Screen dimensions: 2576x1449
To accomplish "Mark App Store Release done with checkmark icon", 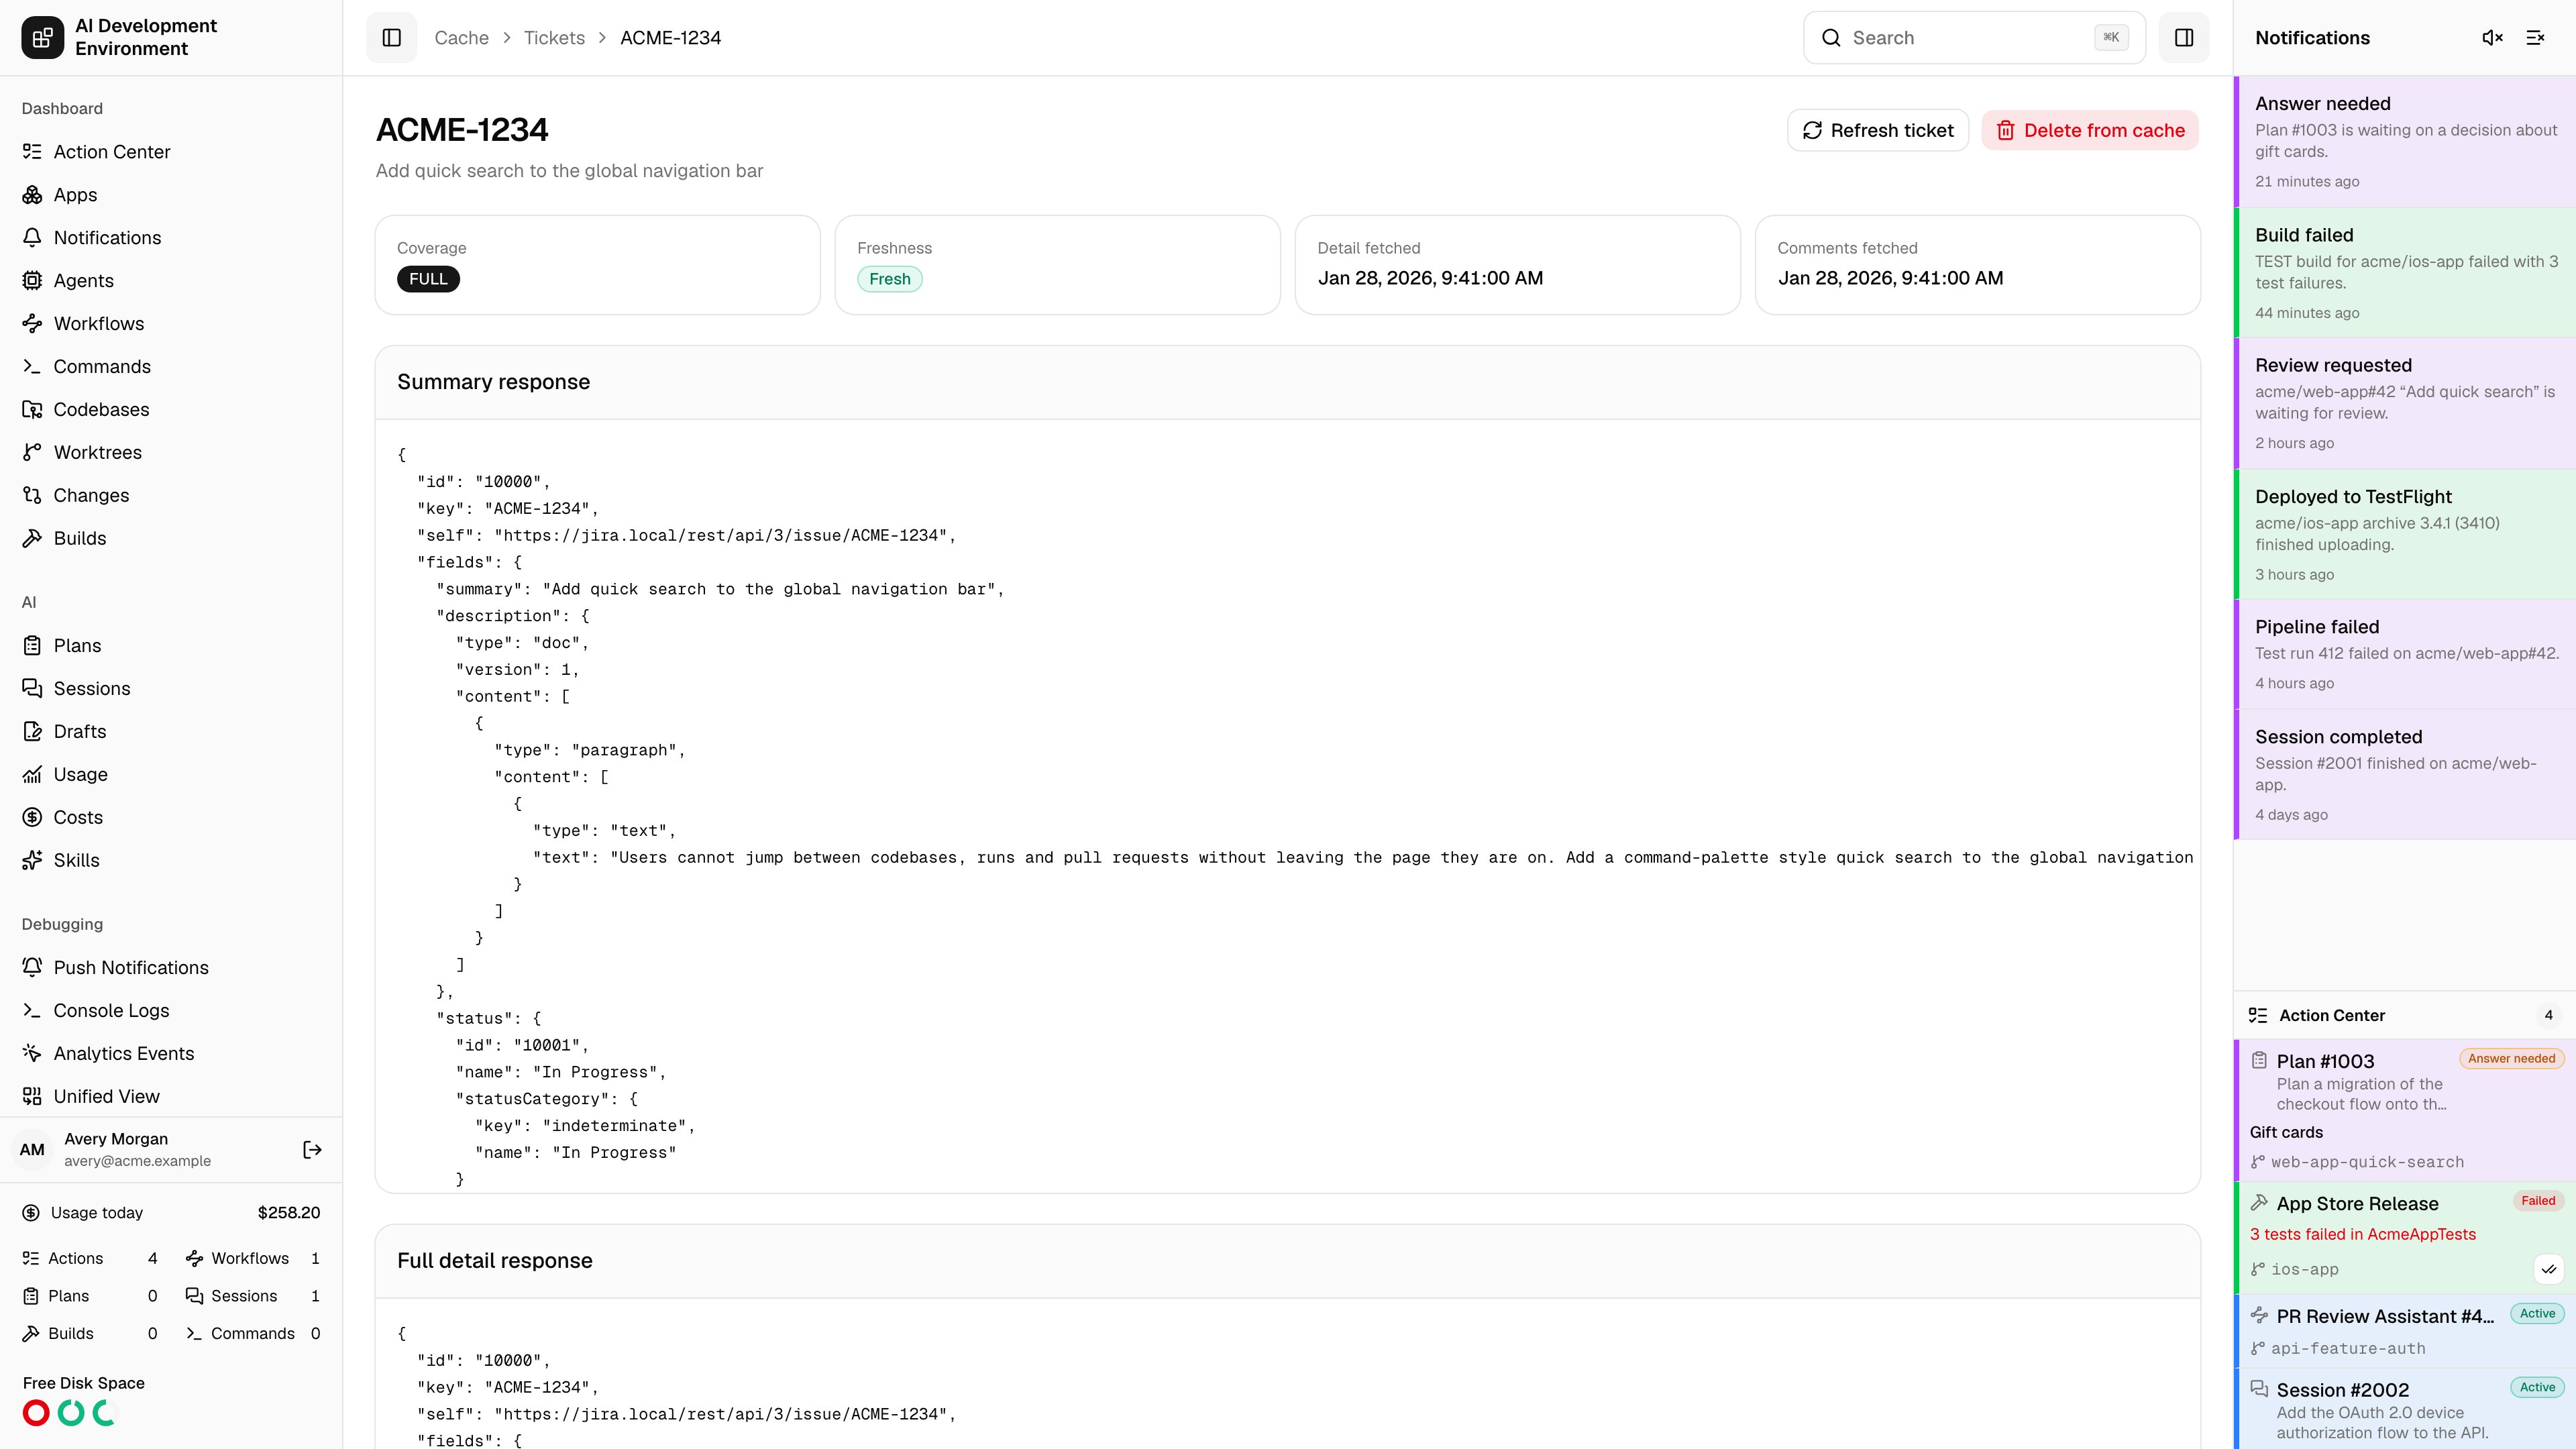I will (x=2549, y=1269).
